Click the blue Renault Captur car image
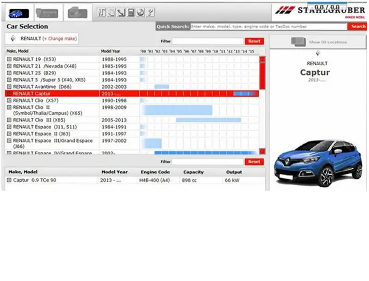This screenshot has height=281, width=369. 318,163
